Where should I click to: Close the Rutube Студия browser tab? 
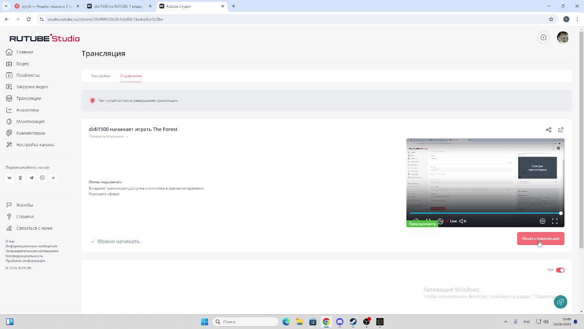(223, 6)
